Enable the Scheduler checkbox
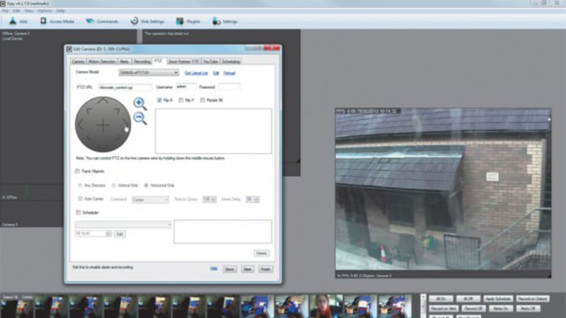566x318 pixels. pyautogui.click(x=78, y=212)
